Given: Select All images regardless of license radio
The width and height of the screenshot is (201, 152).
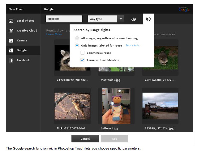Looking at the screenshot, I should coord(77,38).
